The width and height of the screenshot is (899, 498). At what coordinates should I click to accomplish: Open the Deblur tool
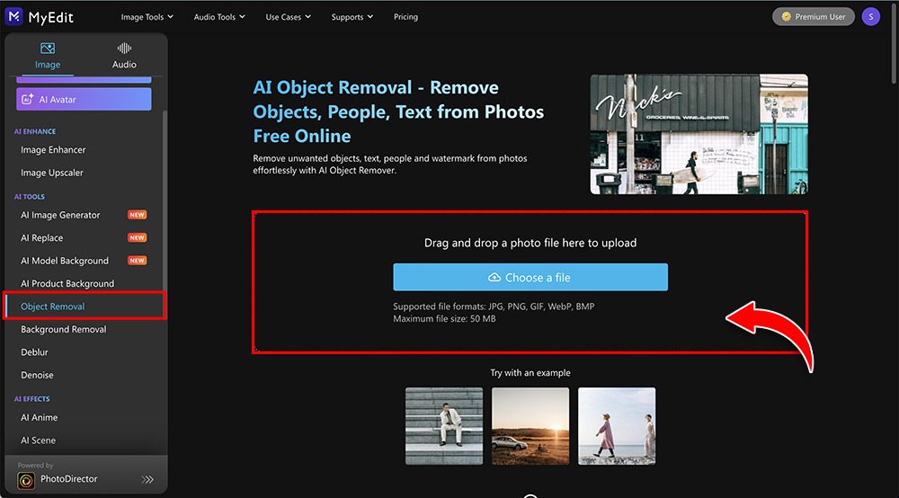coord(34,352)
